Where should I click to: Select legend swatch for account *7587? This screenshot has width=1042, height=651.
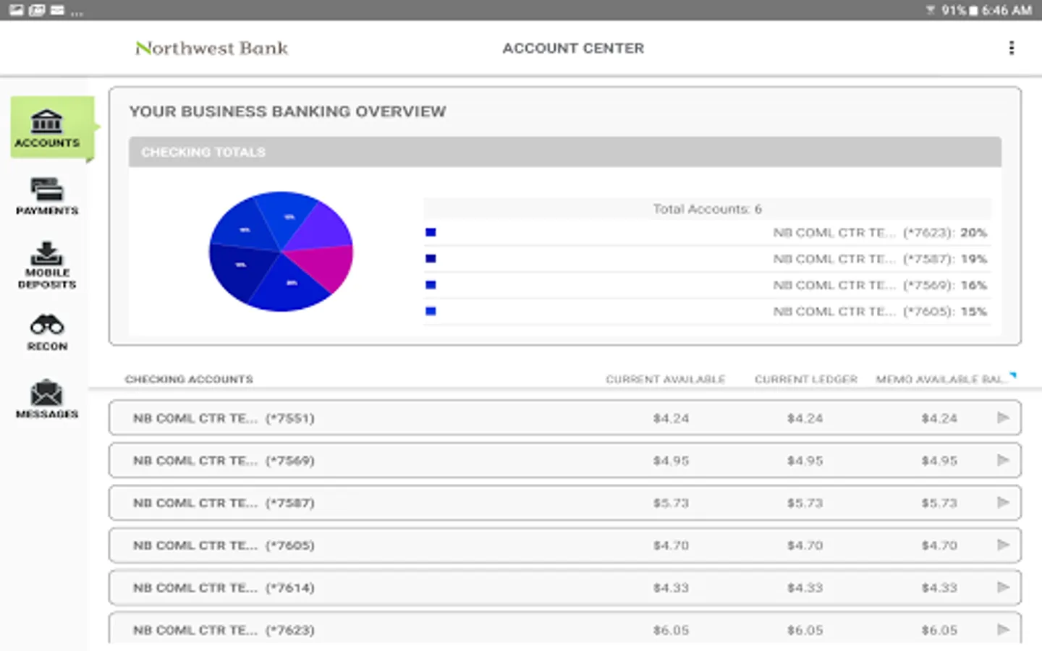pyautogui.click(x=431, y=258)
